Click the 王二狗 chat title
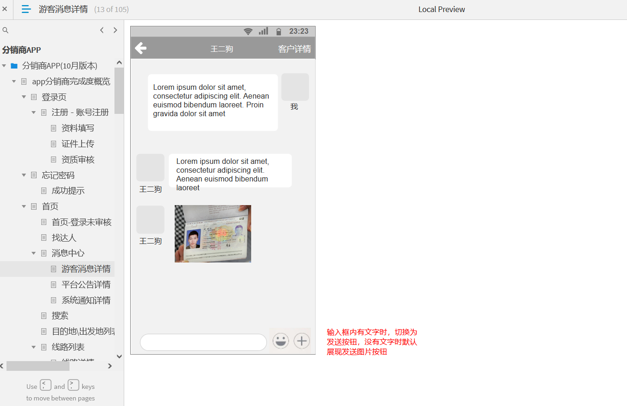This screenshot has width=627, height=406. 222,49
